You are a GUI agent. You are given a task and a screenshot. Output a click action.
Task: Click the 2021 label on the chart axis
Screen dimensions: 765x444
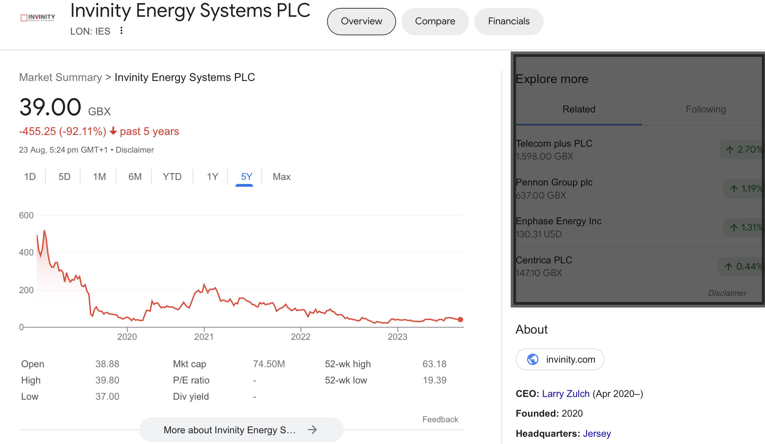pos(204,337)
